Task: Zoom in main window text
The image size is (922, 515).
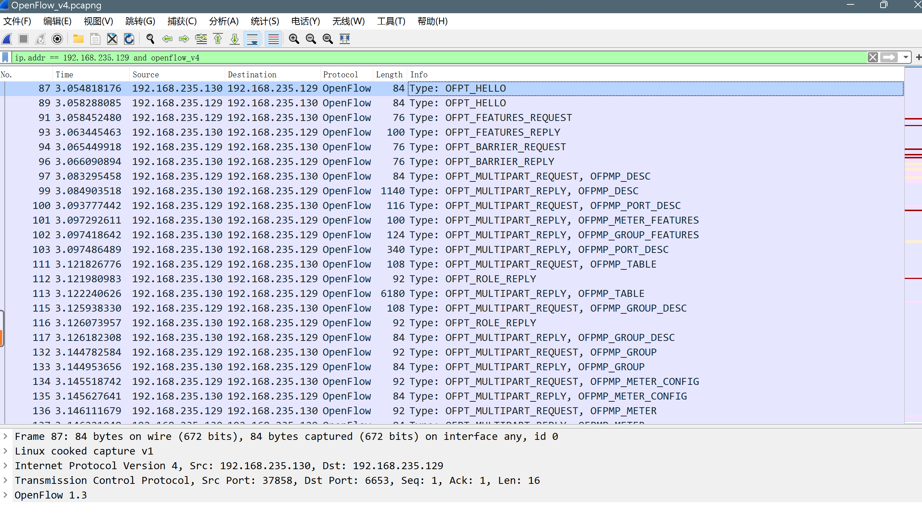Action: (x=294, y=39)
